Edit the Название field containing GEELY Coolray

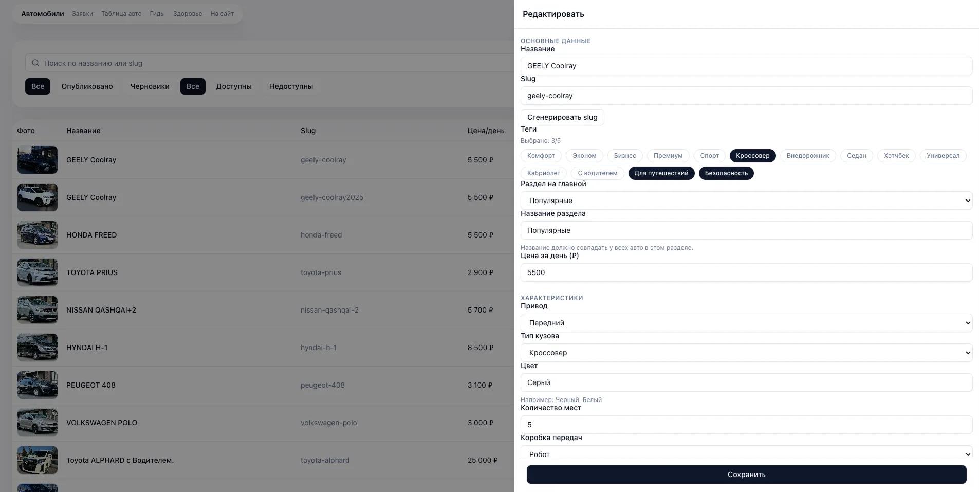click(x=746, y=66)
